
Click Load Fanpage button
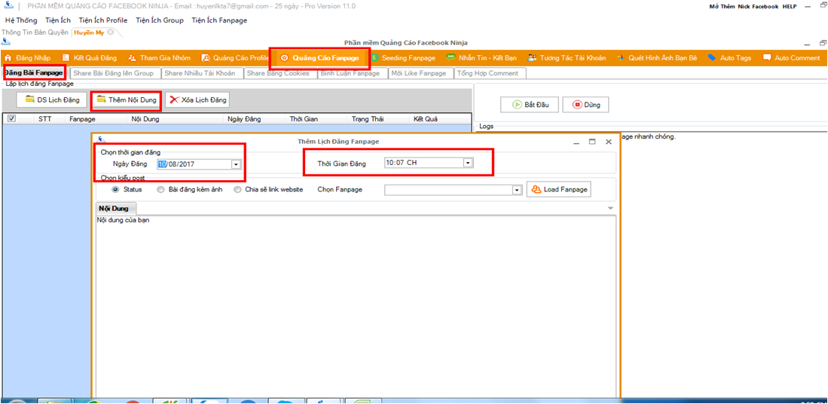click(559, 190)
